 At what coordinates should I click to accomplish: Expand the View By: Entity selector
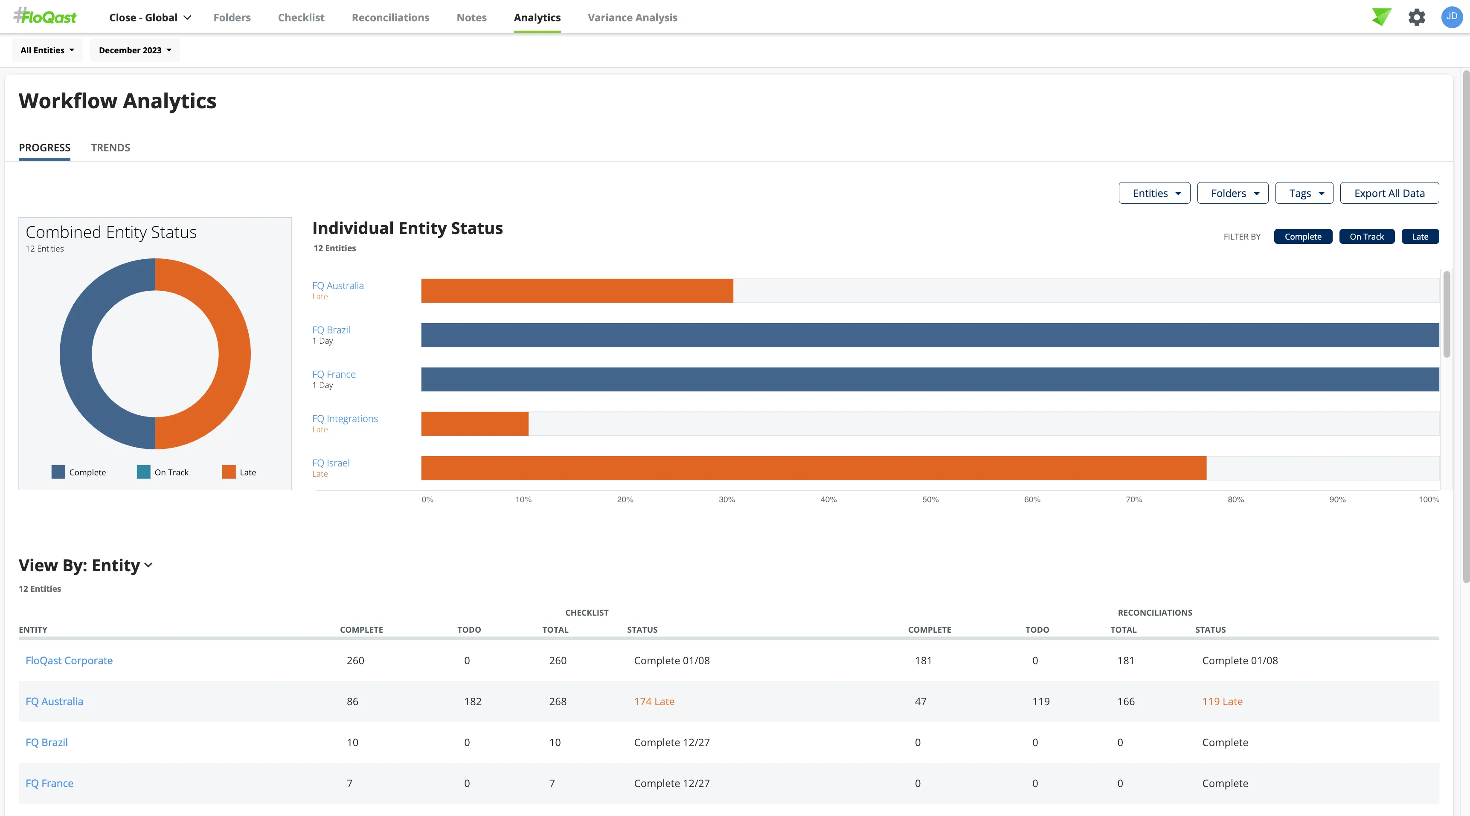click(86, 565)
